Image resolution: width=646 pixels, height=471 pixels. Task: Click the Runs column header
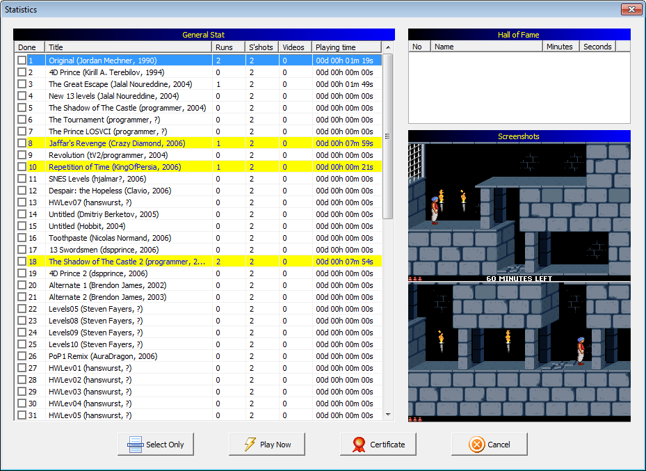(x=229, y=47)
